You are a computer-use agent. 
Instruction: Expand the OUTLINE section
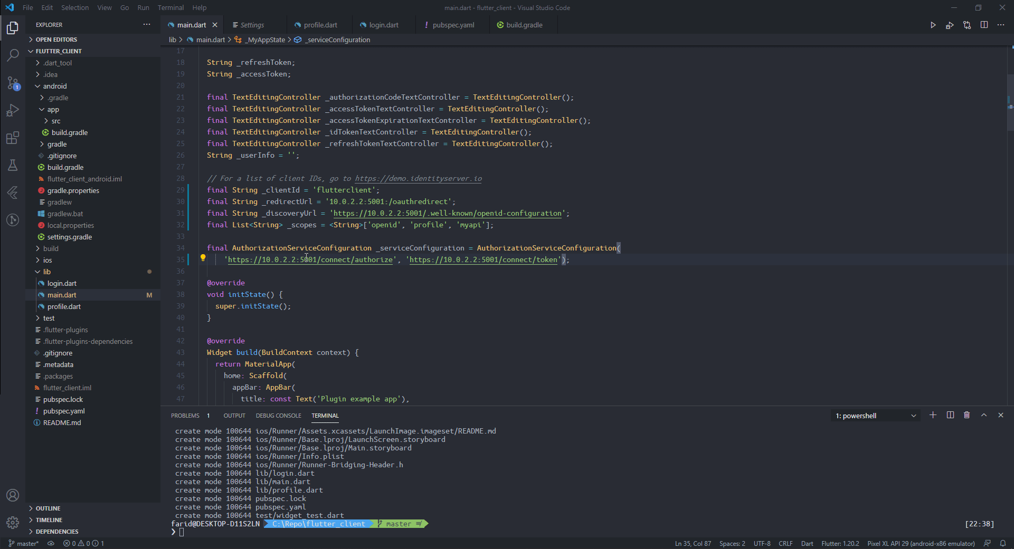point(48,508)
